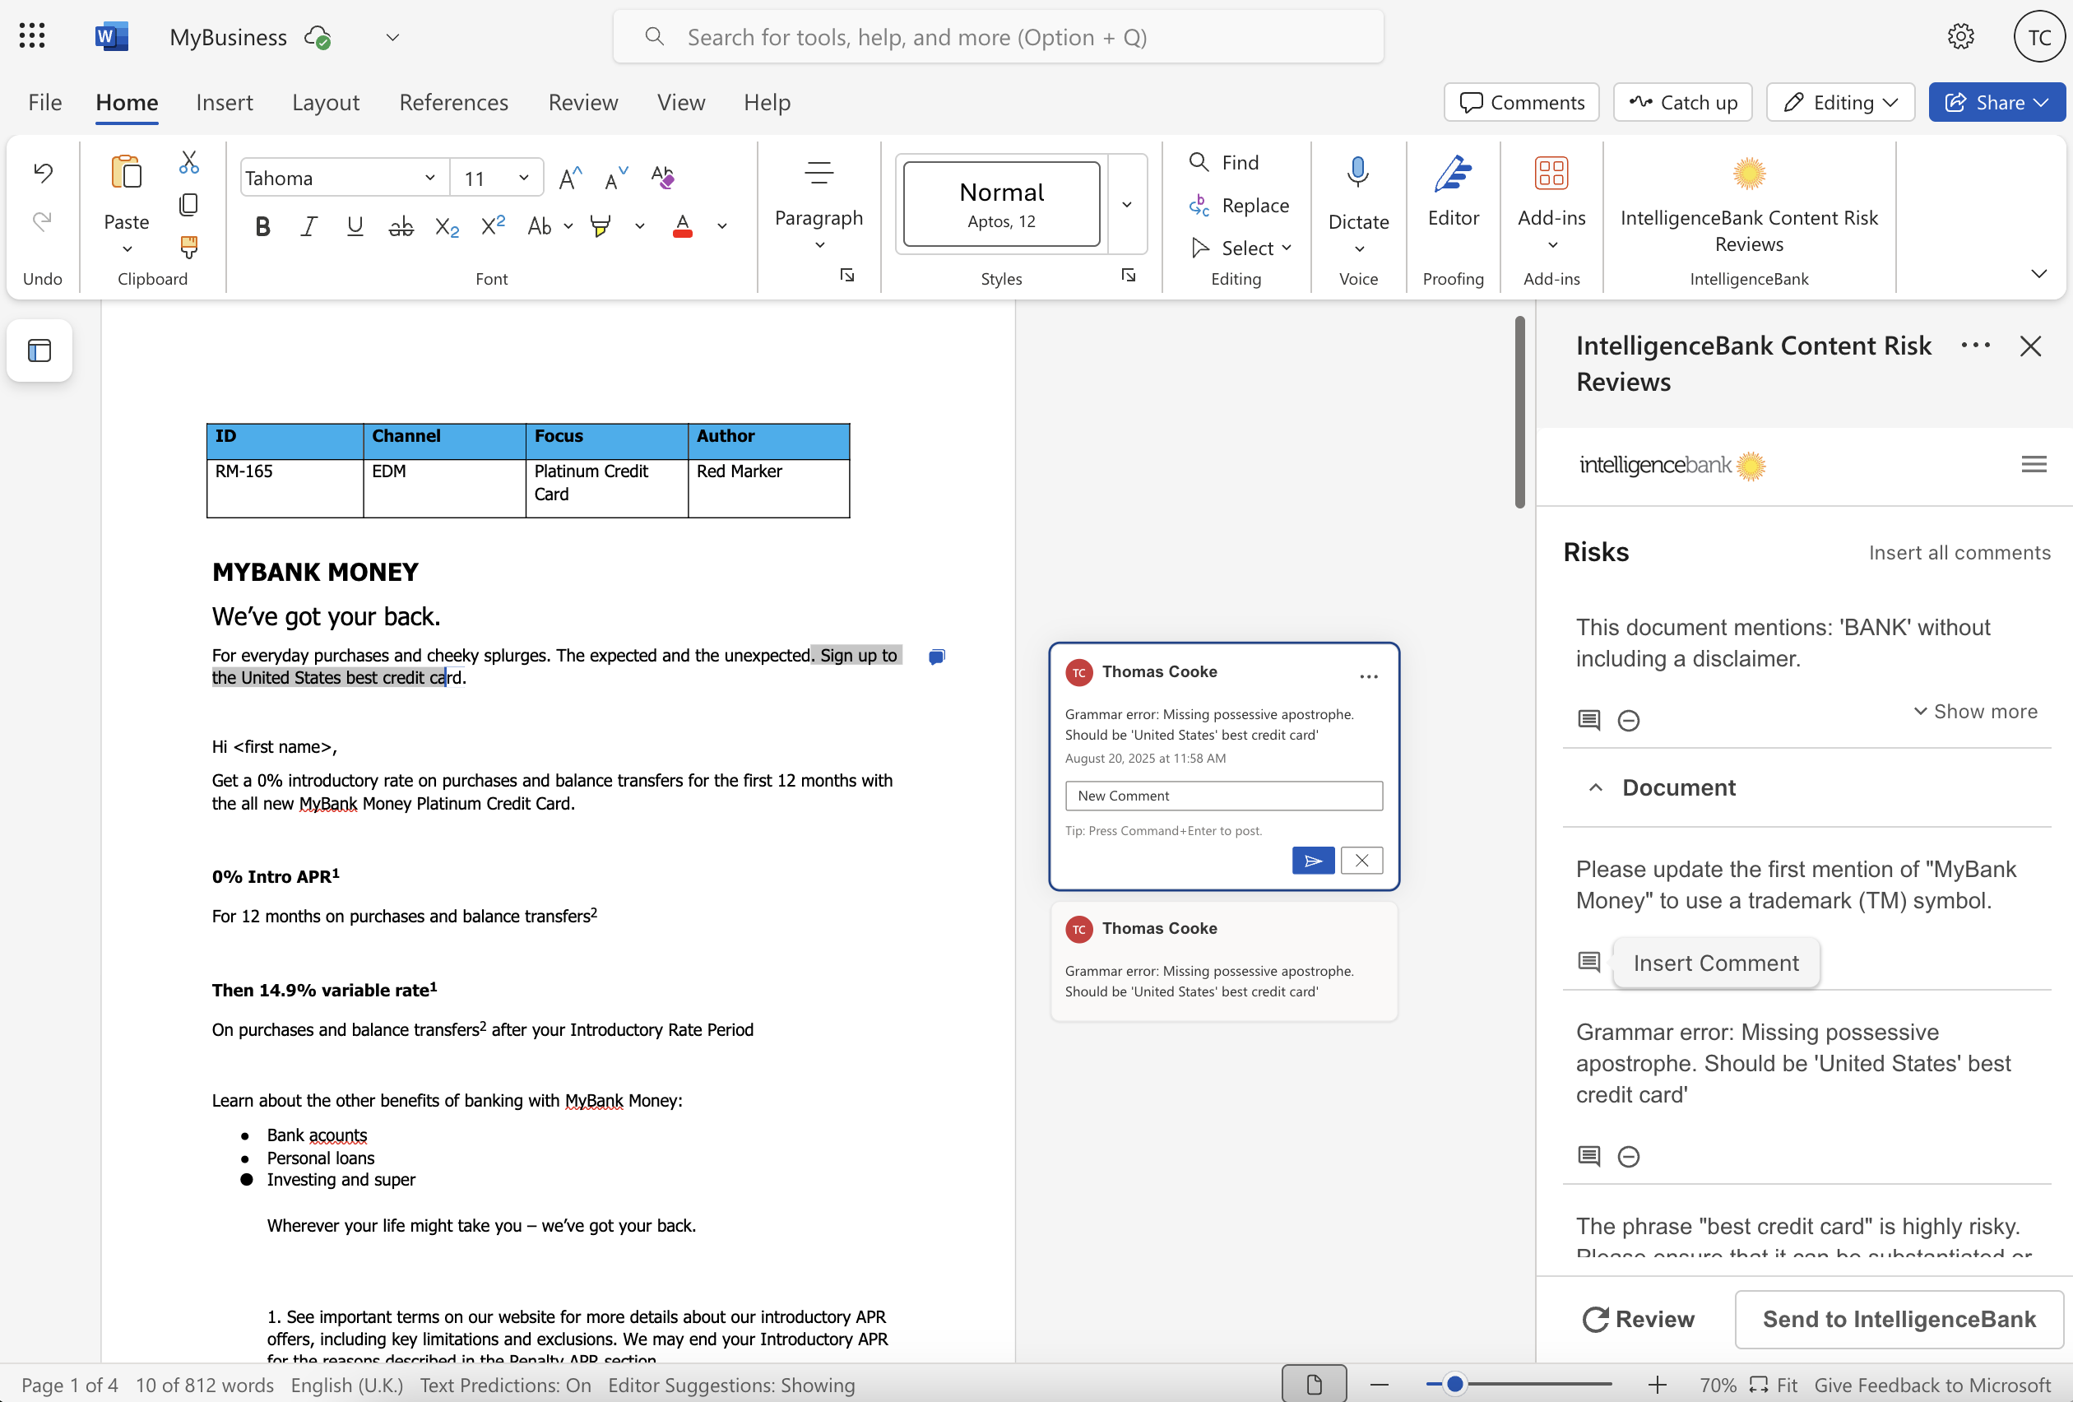
Task: Click the New Comment reply field
Action: tap(1223, 795)
